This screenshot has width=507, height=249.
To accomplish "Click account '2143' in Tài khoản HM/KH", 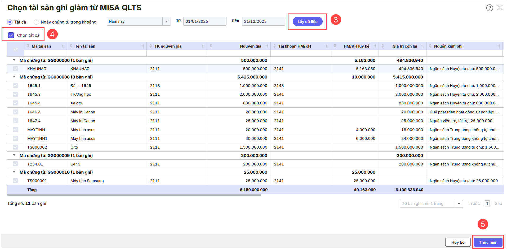I will (279, 86).
